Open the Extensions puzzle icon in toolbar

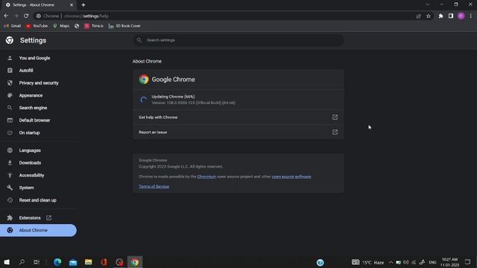click(440, 16)
